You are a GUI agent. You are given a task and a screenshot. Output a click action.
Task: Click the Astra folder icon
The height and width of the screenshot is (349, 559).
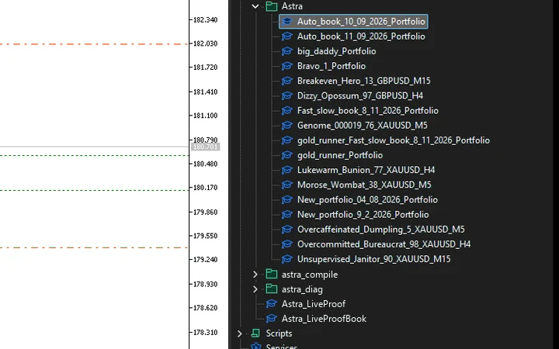click(x=272, y=6)
